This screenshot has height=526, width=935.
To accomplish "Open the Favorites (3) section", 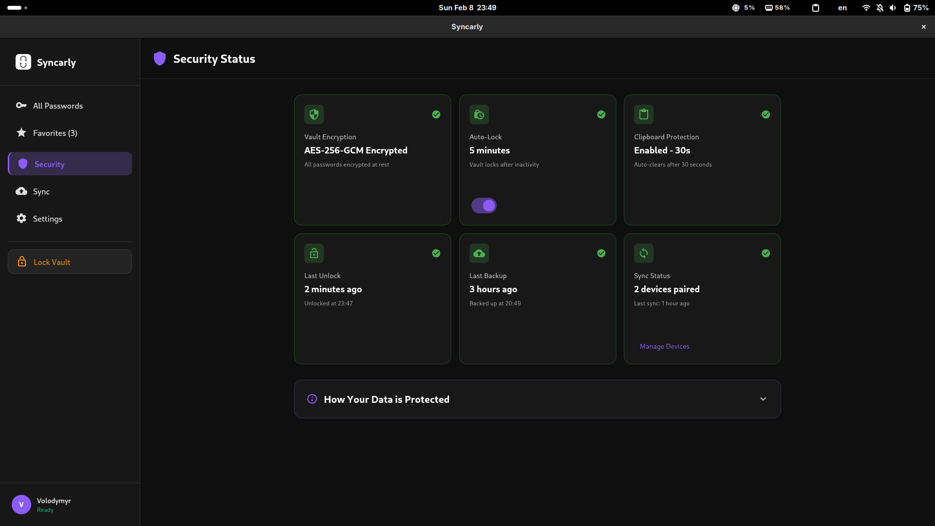I will point(54,132).
